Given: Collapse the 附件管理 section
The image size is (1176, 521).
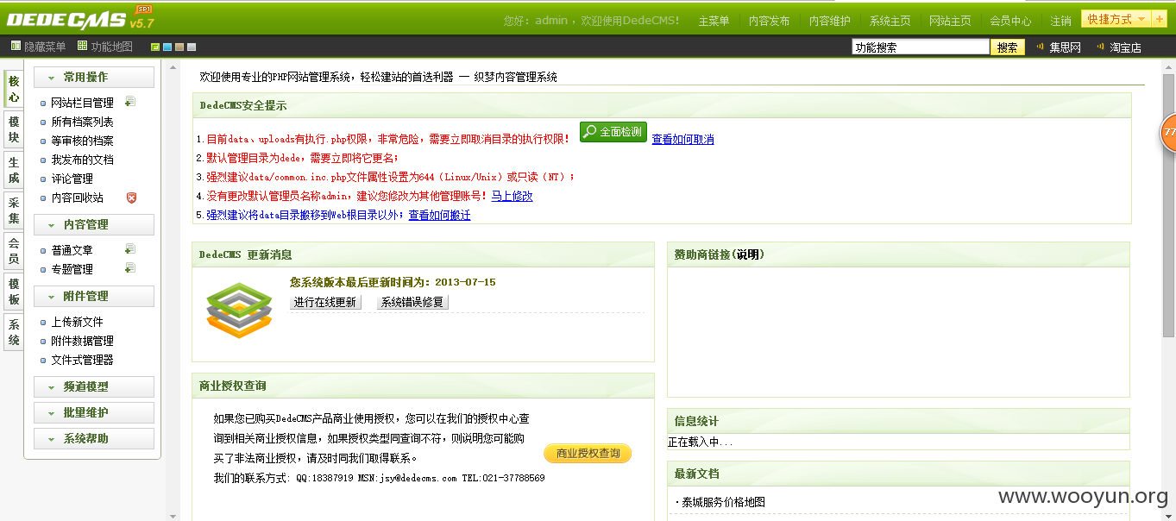Looking at the screenshot, I should coord(94,296).
